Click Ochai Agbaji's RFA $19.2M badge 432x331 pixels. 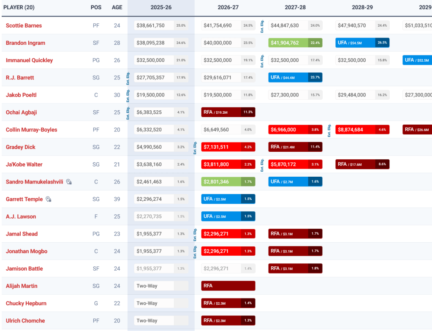tap(228, 112)
